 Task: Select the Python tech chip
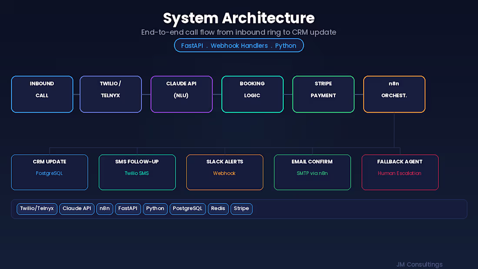[155, 209]
